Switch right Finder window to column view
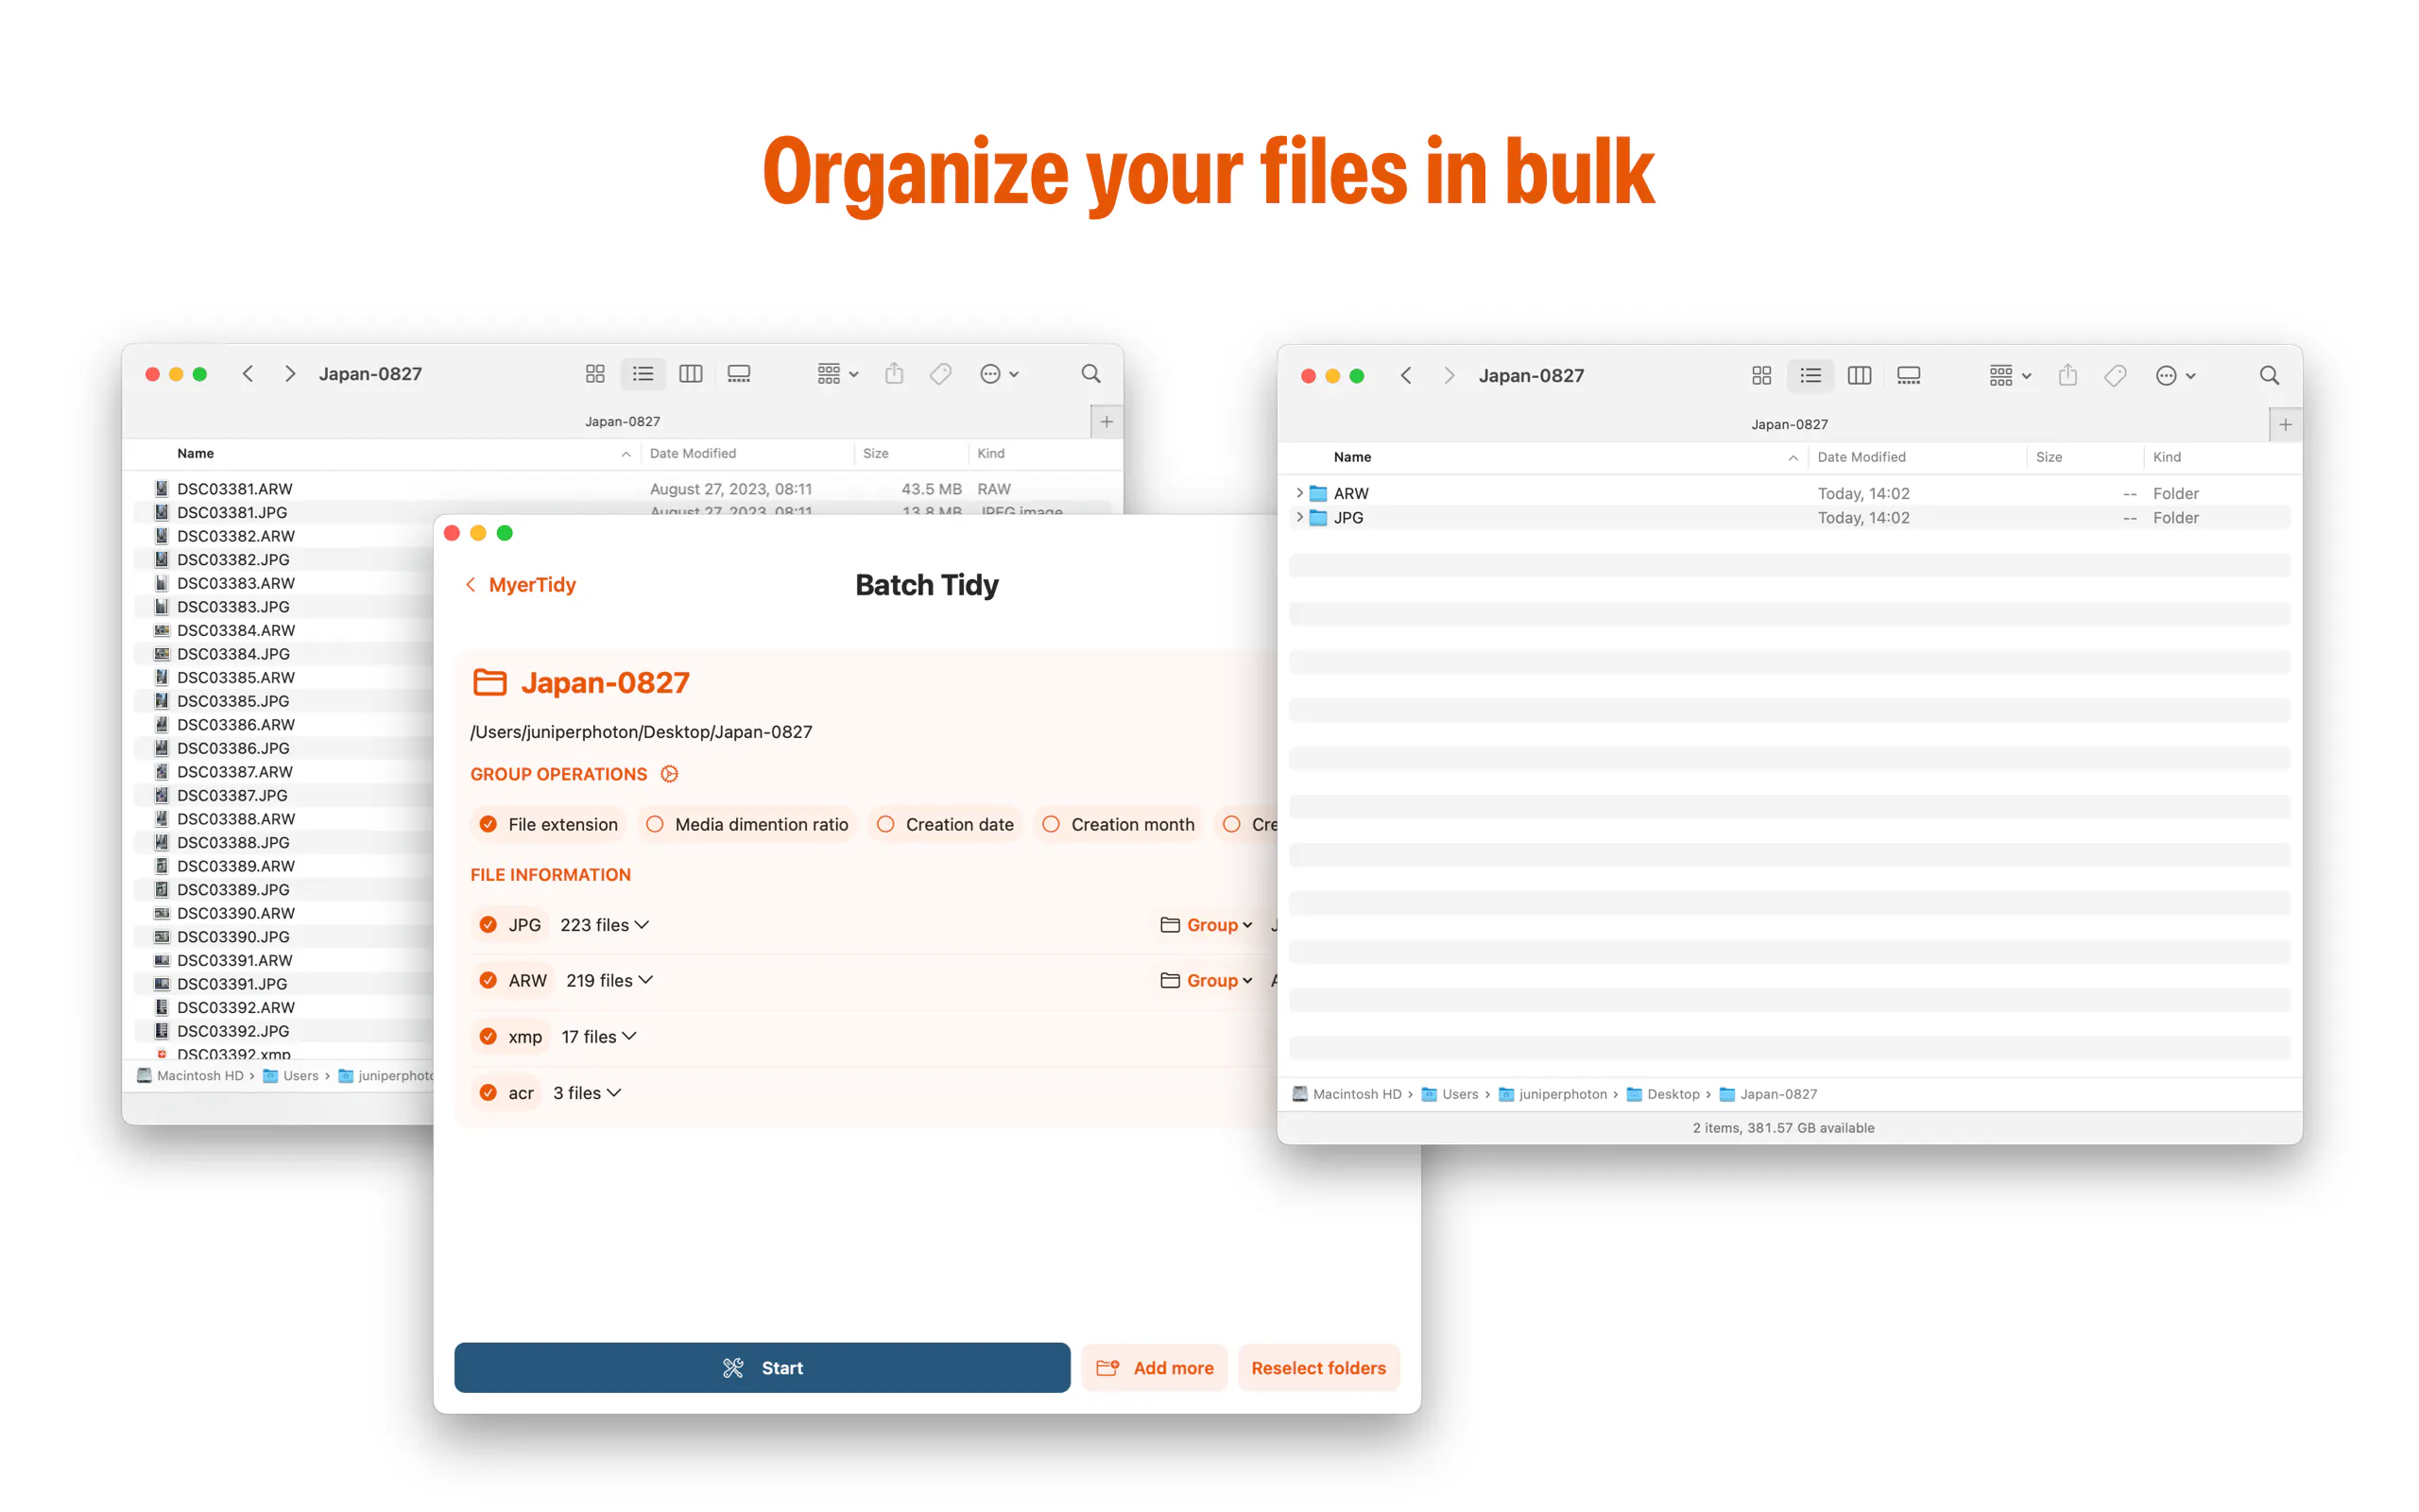Viewport: 2419px width, 1512px height. coord(1860,376)
